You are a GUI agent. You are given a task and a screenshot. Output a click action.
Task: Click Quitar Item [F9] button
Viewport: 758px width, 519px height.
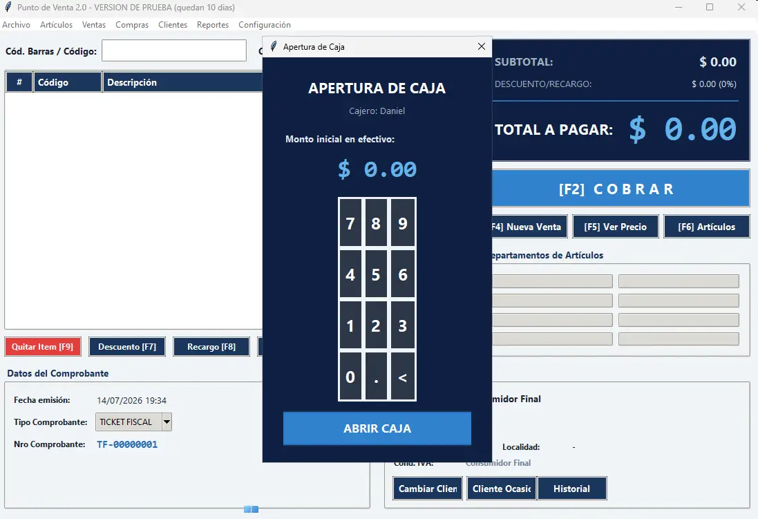point(43,347)
